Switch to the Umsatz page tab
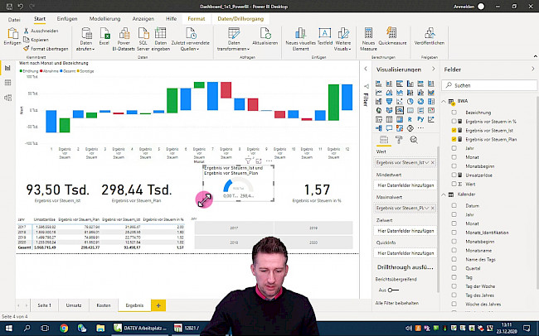 click(75, 305)
